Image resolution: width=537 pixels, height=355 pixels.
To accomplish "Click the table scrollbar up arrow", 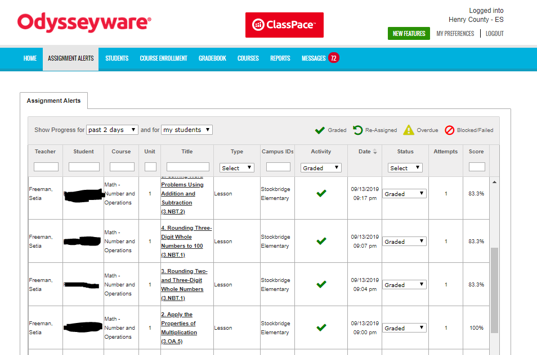I will point(495,182).
